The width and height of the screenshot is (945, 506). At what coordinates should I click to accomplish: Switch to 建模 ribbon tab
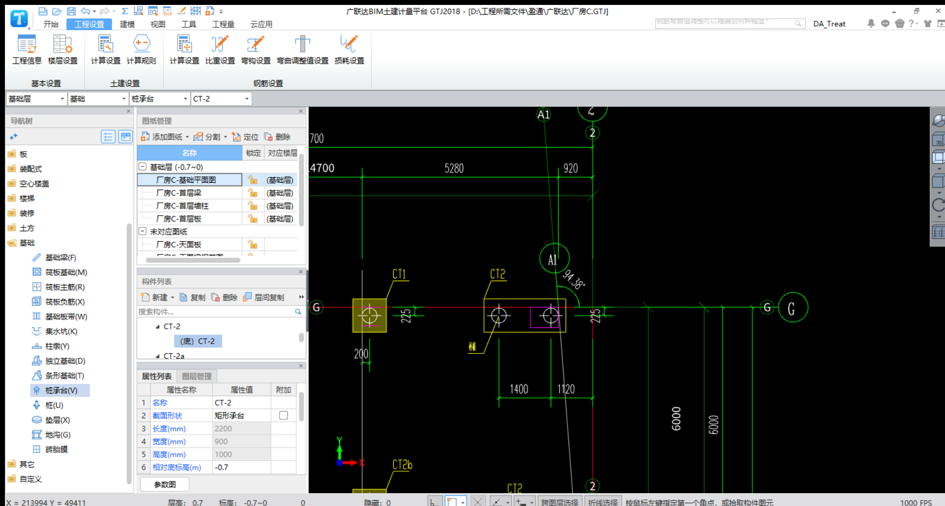coord(127,24)
